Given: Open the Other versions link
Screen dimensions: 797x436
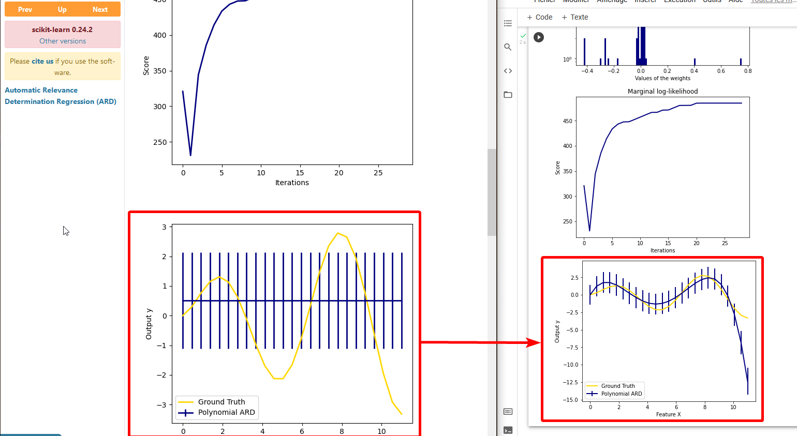Looking at the screenshot, I should point(63,41).
